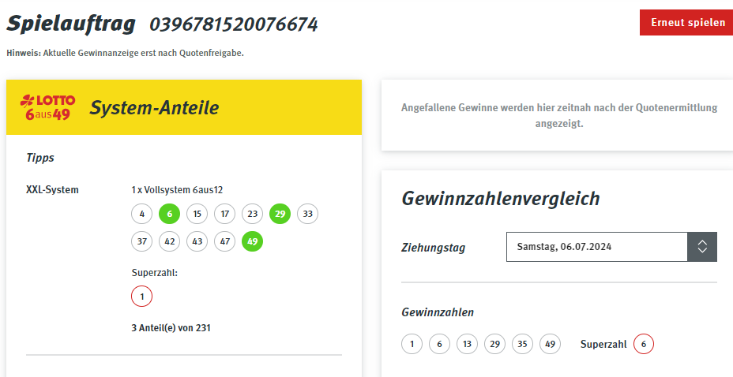The width and height of the screenshot is (733, 377).
Task: Click the green number 29 ball
Action: pyautogui.click(x=280, y=214)
